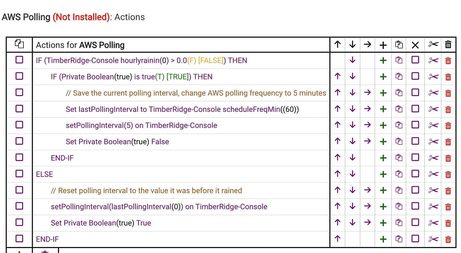
Task: Move Reset polling interval comment down
Action: [x=352, y=190]
